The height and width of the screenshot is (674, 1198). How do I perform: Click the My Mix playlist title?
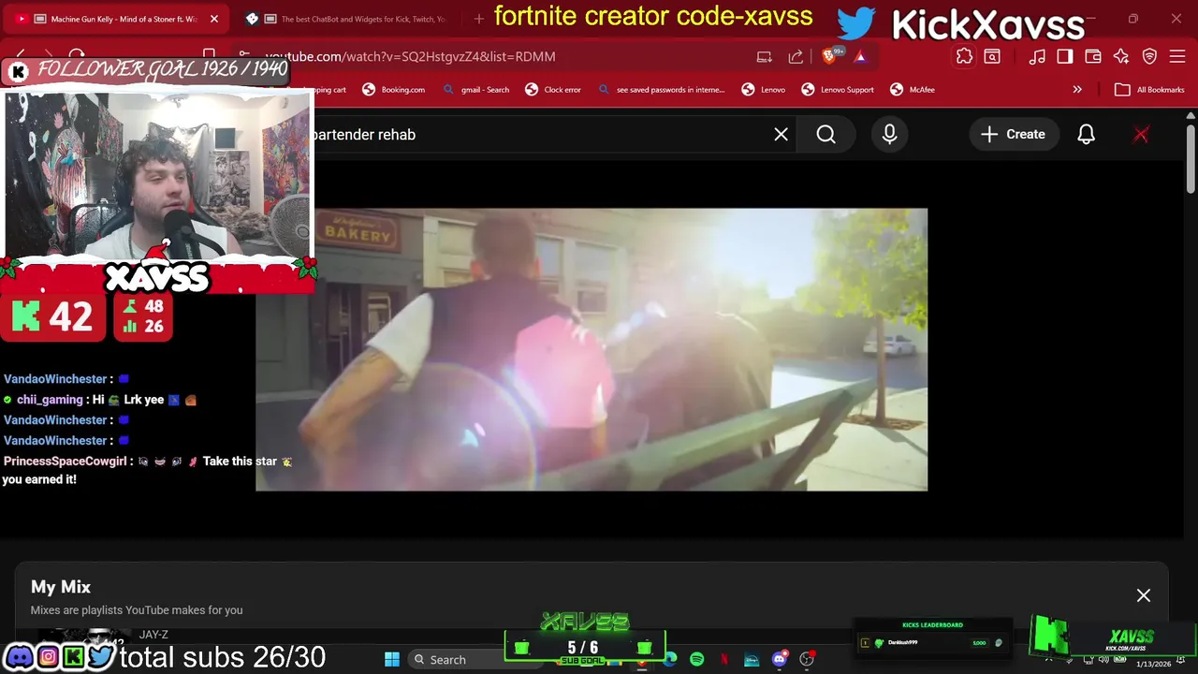pos(61,587)
